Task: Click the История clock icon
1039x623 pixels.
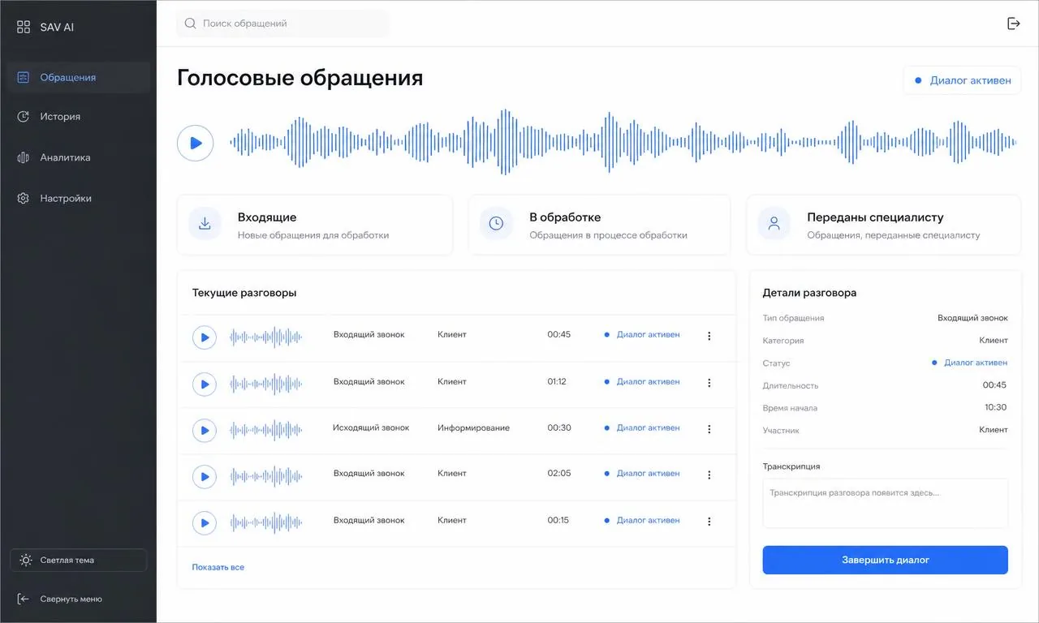Action: [24, 116]
